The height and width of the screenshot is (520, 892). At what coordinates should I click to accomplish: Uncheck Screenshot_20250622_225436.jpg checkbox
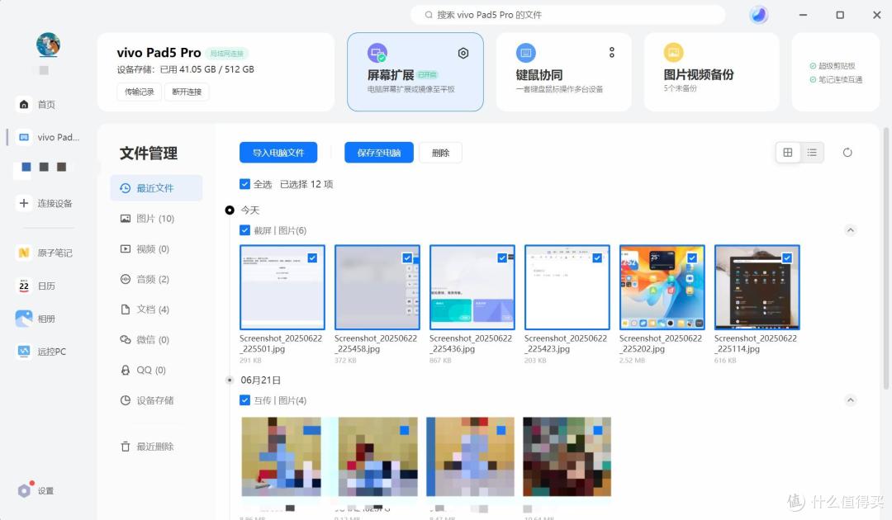click(502, 258)
